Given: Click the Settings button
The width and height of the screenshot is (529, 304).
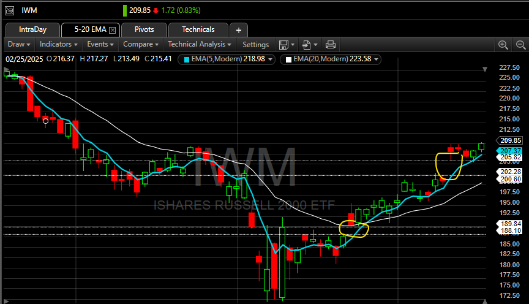Looking at the screenshot, I should tap(255, 44).
